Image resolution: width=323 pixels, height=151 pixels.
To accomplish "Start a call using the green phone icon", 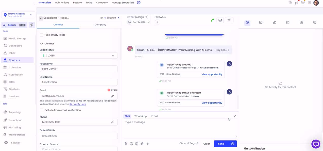I will pyautogui.click(x=212, y=20).
